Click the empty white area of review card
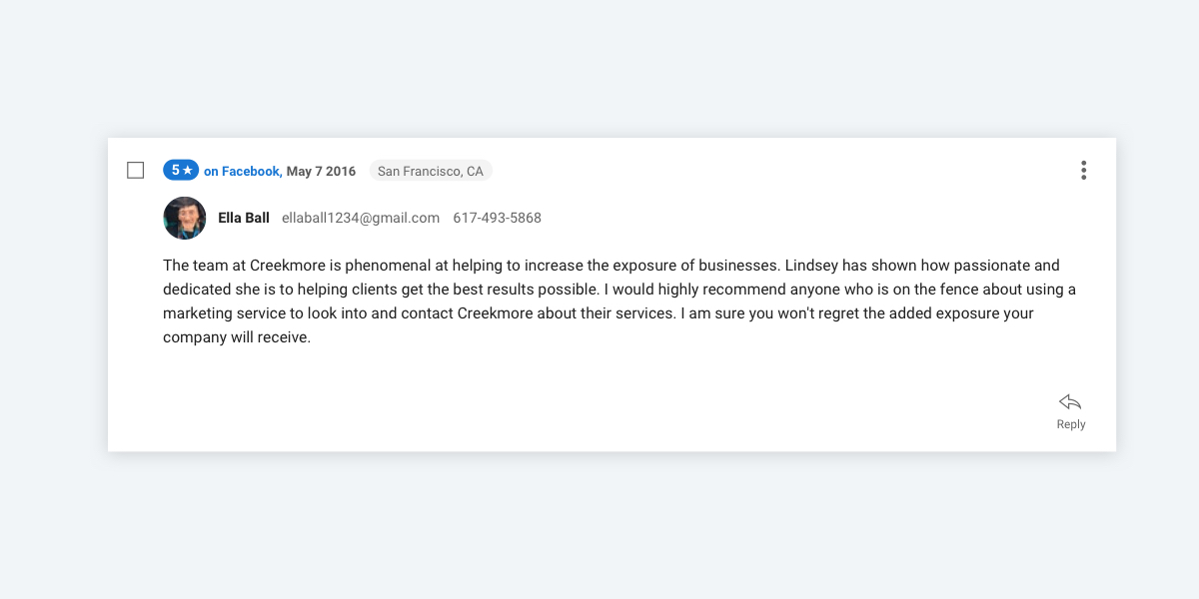This screenshot has height=599, width=1199. coord(599,399)
